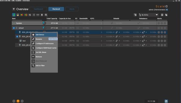Select the yellow storage device toolbar icon
Viewport: 181px width, 103px height.
coord(18,15)
